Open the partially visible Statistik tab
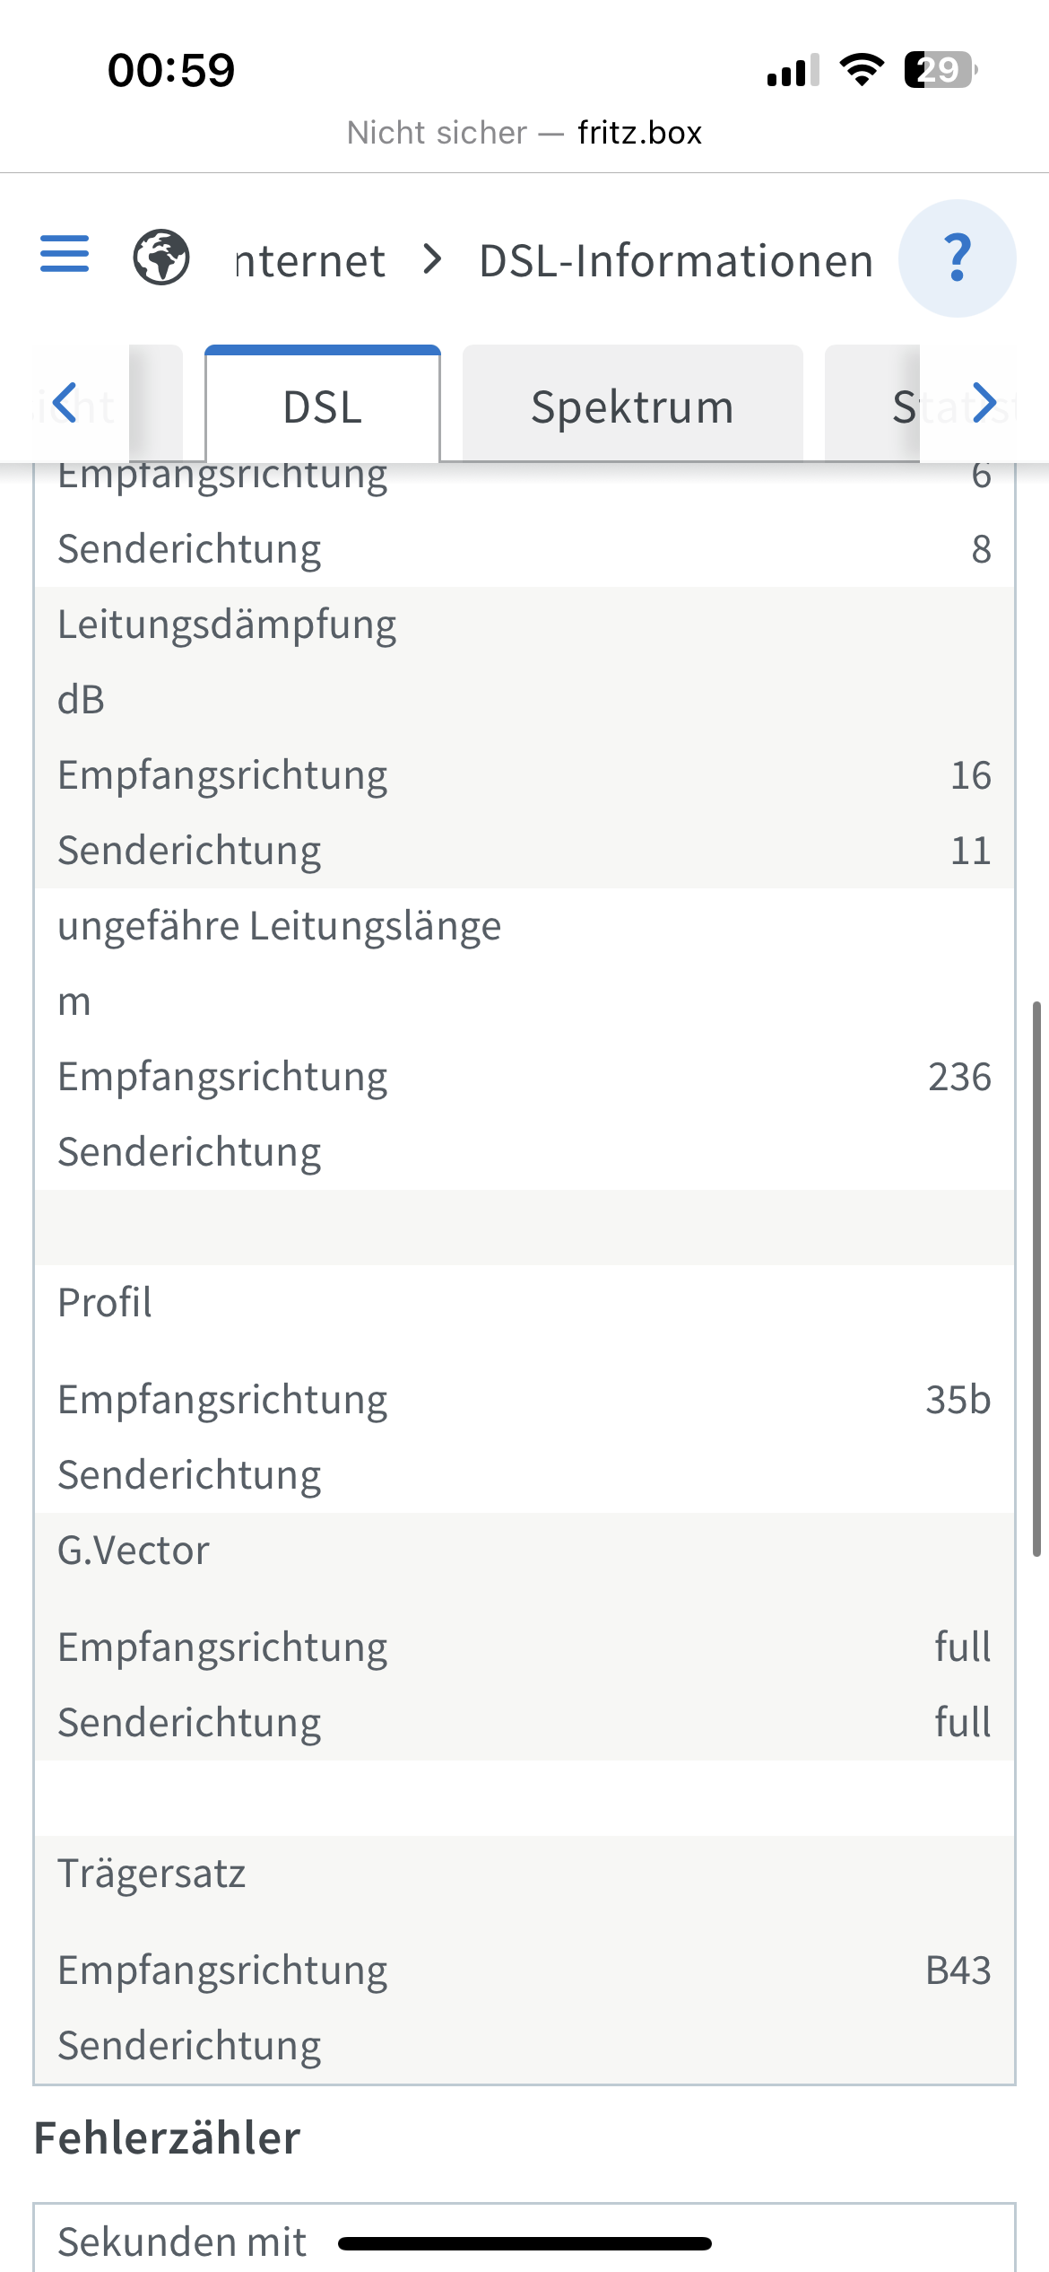The height and width of the screenshot is (2272, 1049). point(904,406)
